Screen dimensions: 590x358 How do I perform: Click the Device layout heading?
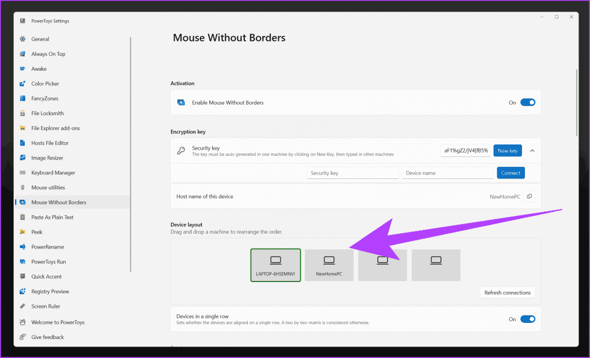(x=186, y=224)
